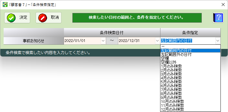Click the 取消 cancel button label

coord(55,18)
